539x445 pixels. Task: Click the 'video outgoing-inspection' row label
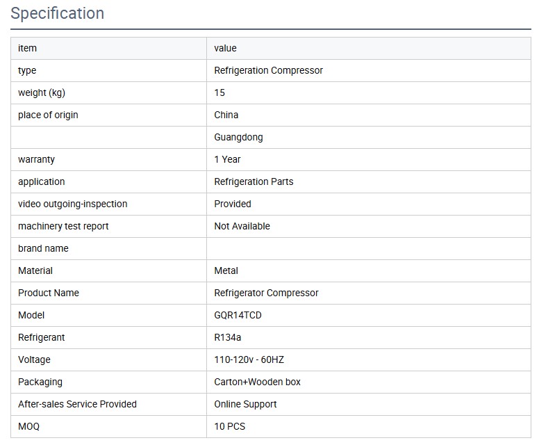[x=72, y=204]
